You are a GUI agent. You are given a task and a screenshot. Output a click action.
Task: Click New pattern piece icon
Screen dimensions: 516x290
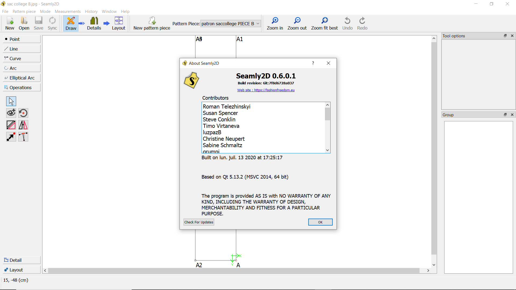point(152,23)
